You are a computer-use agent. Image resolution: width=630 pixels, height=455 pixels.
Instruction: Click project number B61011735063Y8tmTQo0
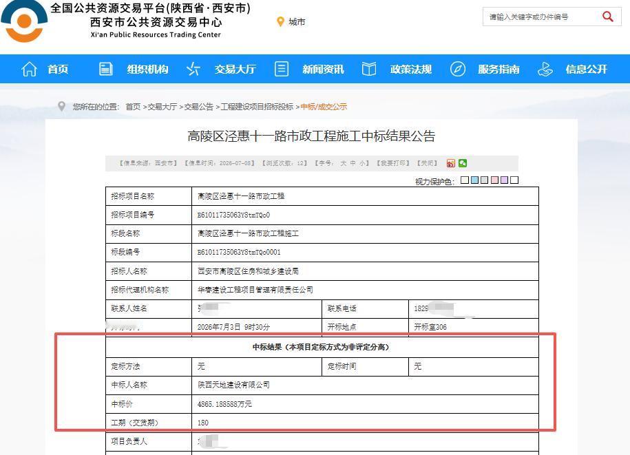click(x=233, y=215)
